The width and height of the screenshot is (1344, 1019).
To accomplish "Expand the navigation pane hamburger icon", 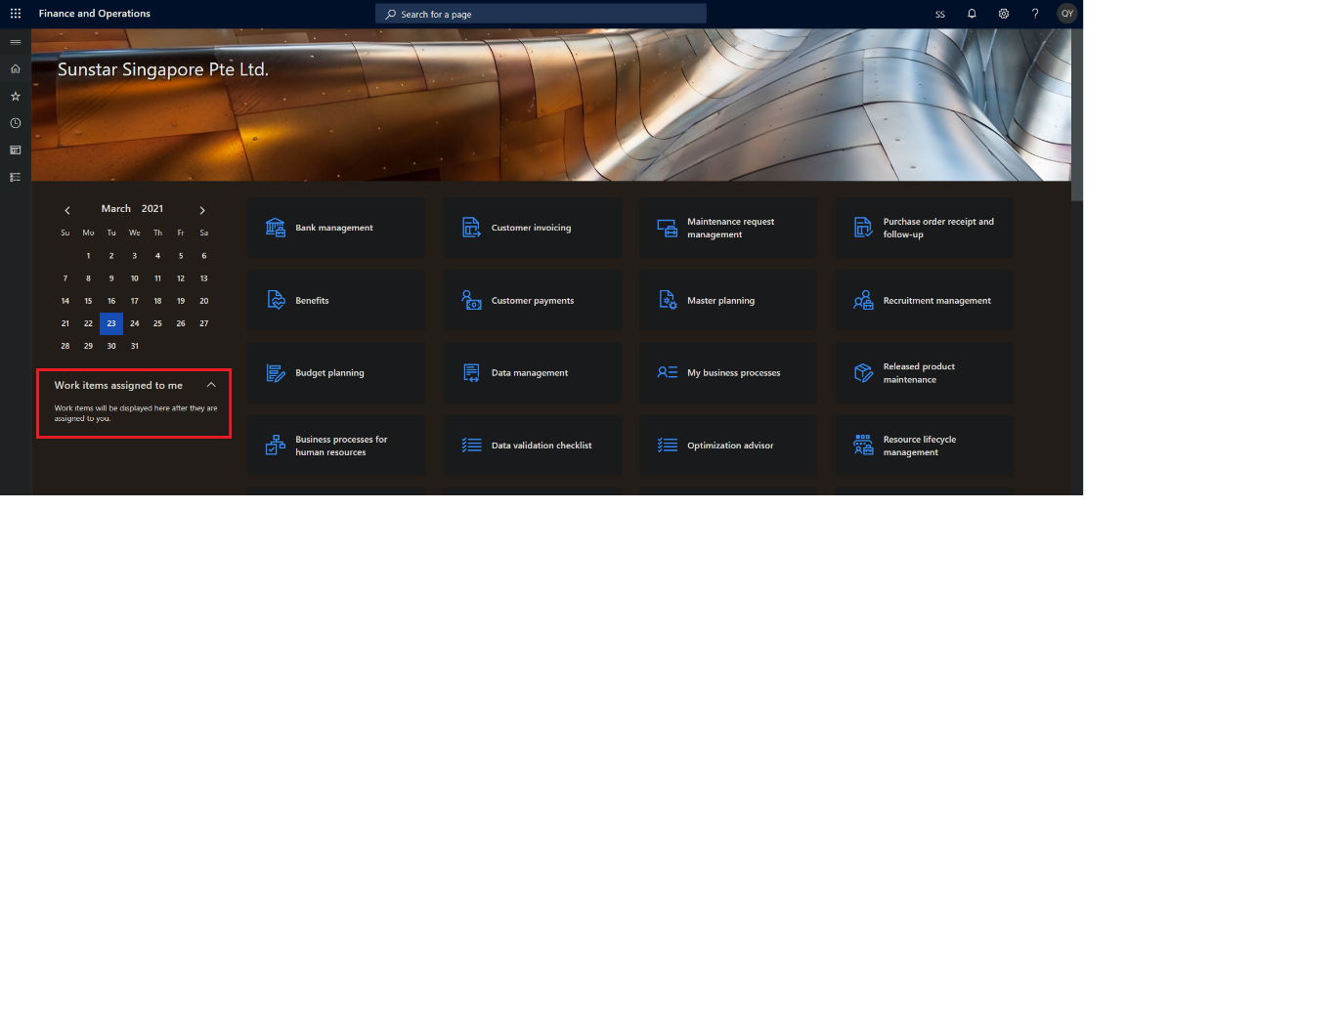I will (16, 42).
